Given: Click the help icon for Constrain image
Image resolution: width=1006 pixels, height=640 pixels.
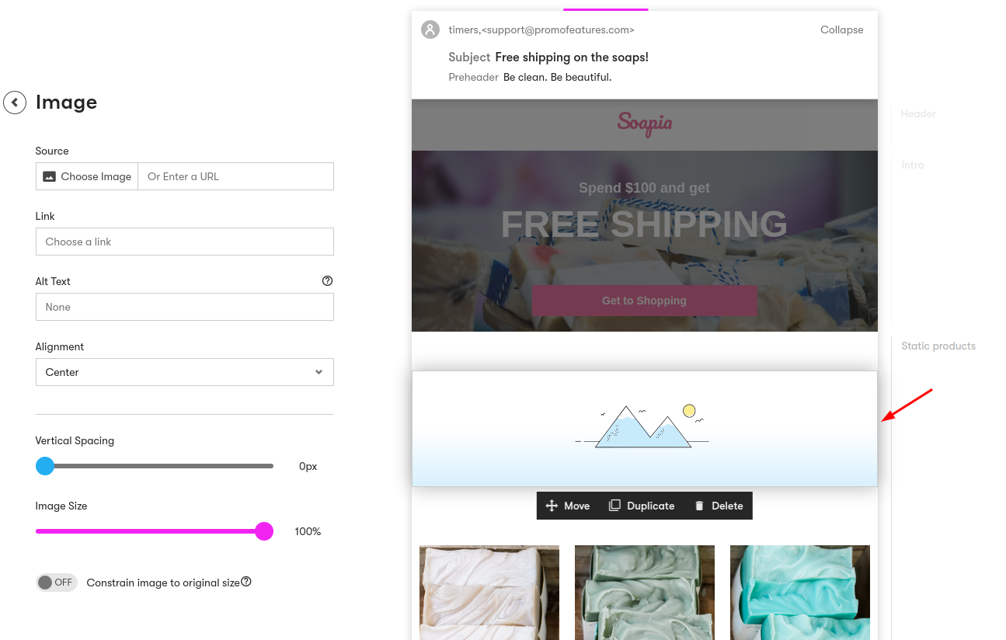Looking at the screenshot, I should coord(246,582).
